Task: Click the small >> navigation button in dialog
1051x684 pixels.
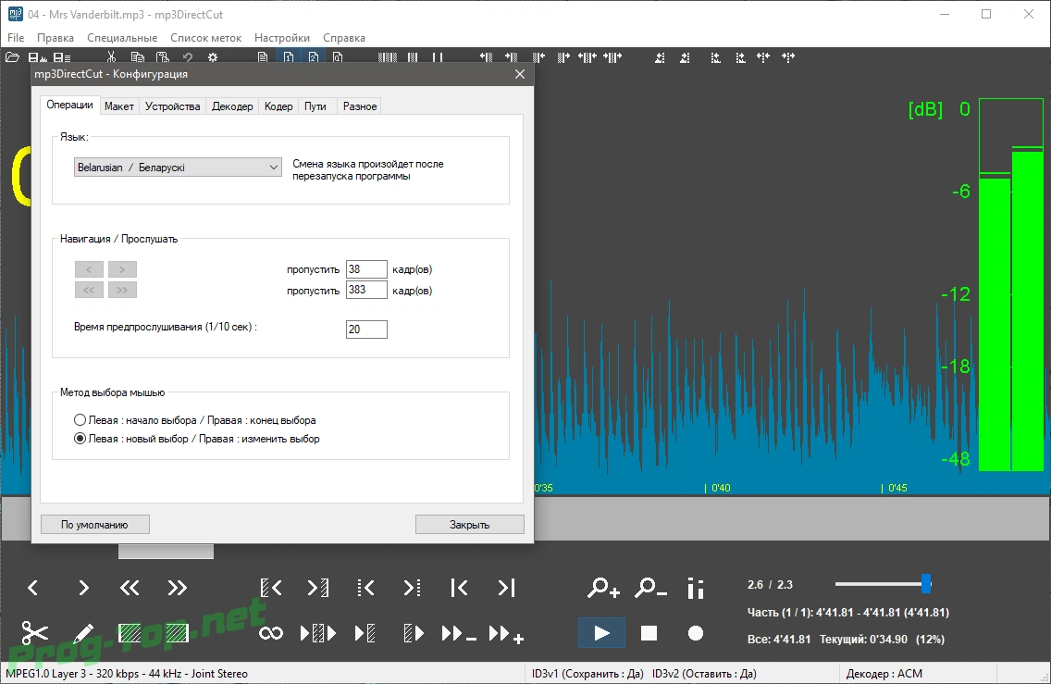Action: click(x=122, y=290)
